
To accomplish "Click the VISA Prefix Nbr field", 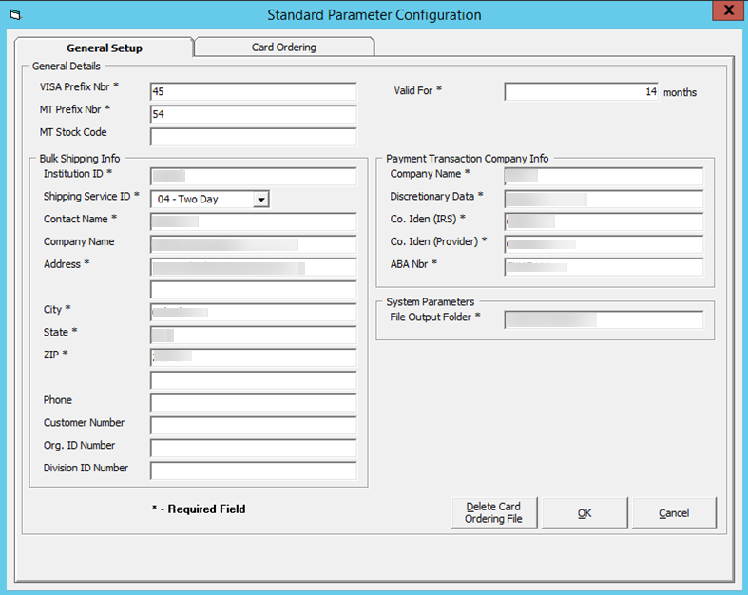I will tap(254, 91).
